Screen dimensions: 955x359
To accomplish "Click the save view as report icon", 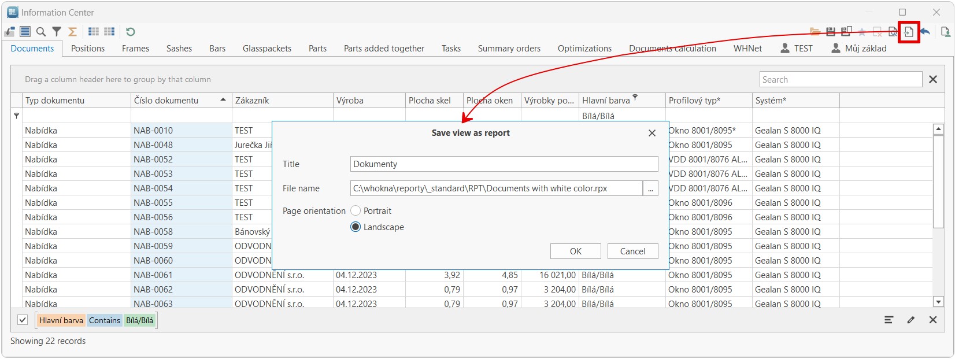I will click(x=909, y=32).
